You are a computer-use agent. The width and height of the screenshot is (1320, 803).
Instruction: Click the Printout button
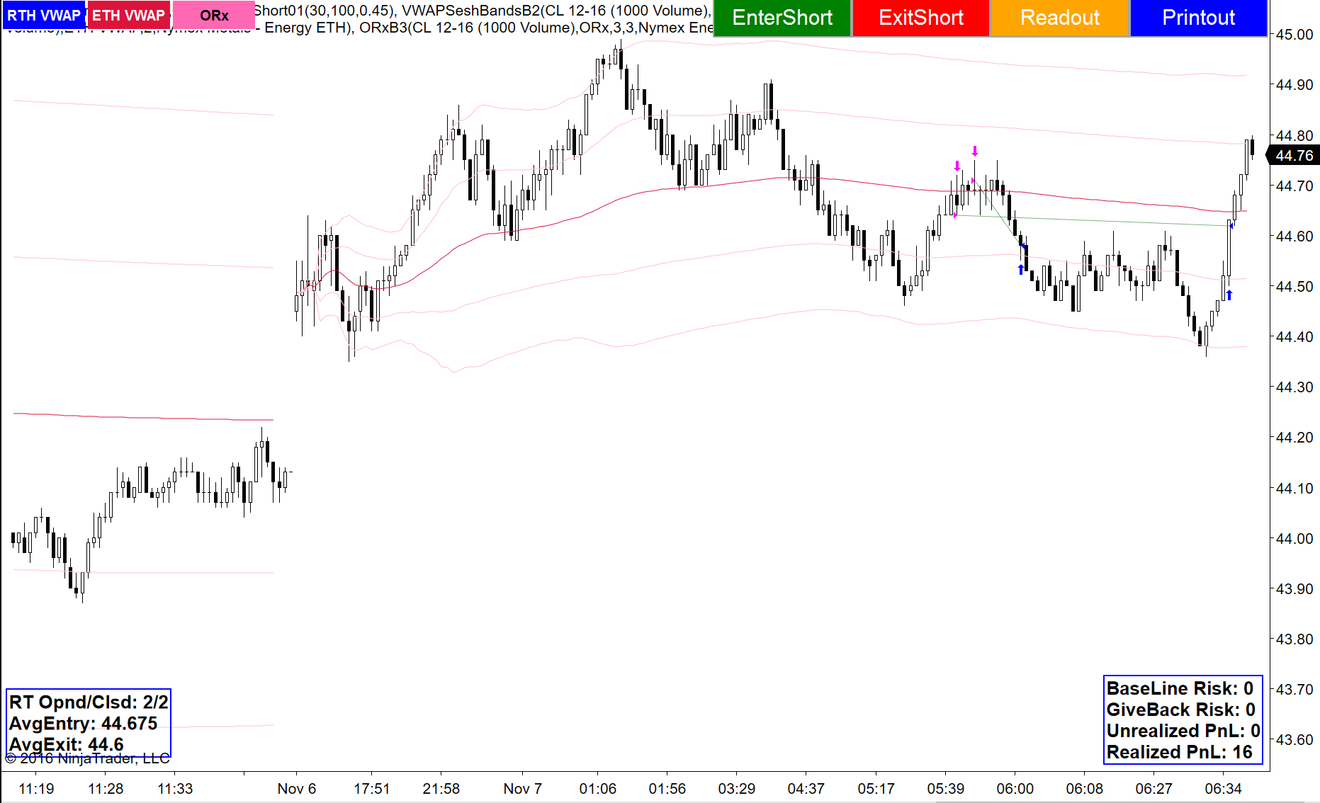[x=1199, y=18]
